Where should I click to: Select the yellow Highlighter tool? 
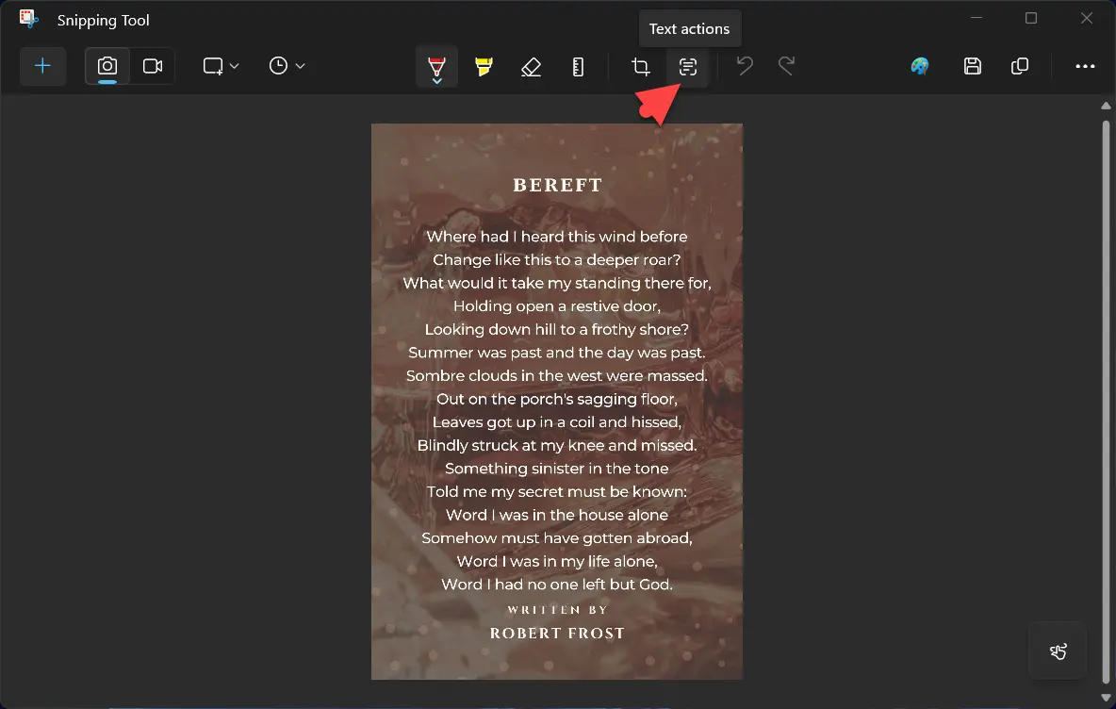point(484,67)
